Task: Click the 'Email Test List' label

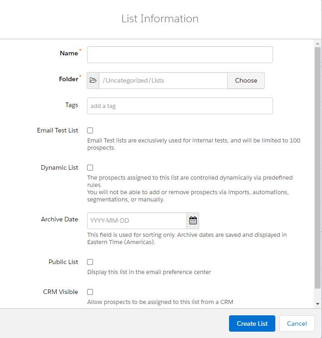Action: coord(58,130)
